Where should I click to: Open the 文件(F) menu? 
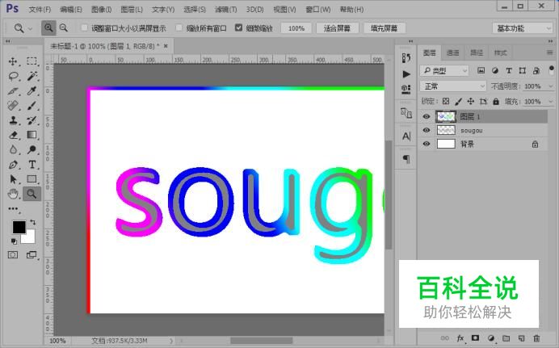(40, 10)
